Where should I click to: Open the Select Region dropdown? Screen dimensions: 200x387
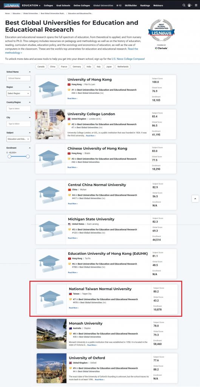coord(19,93)
